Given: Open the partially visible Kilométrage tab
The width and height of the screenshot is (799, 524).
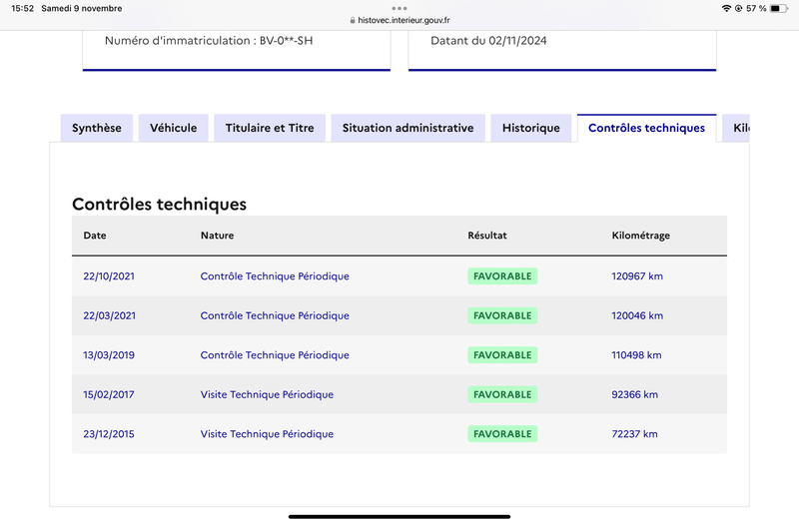Looking at the screenshot, I should pyautogui.click(x=736, y=128).
